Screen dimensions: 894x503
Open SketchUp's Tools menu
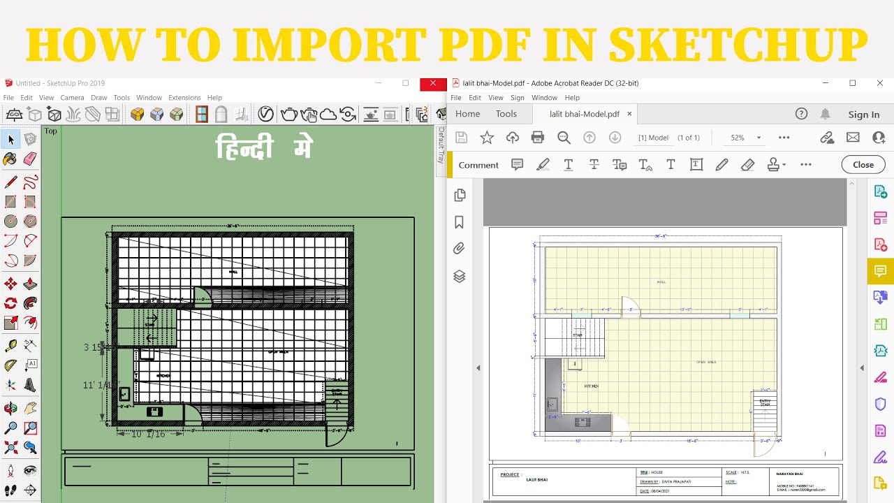(x=122, y=98)
